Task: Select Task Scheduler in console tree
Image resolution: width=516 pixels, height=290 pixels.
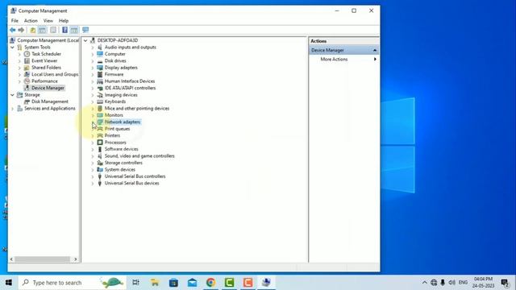Action: point(46,54)
